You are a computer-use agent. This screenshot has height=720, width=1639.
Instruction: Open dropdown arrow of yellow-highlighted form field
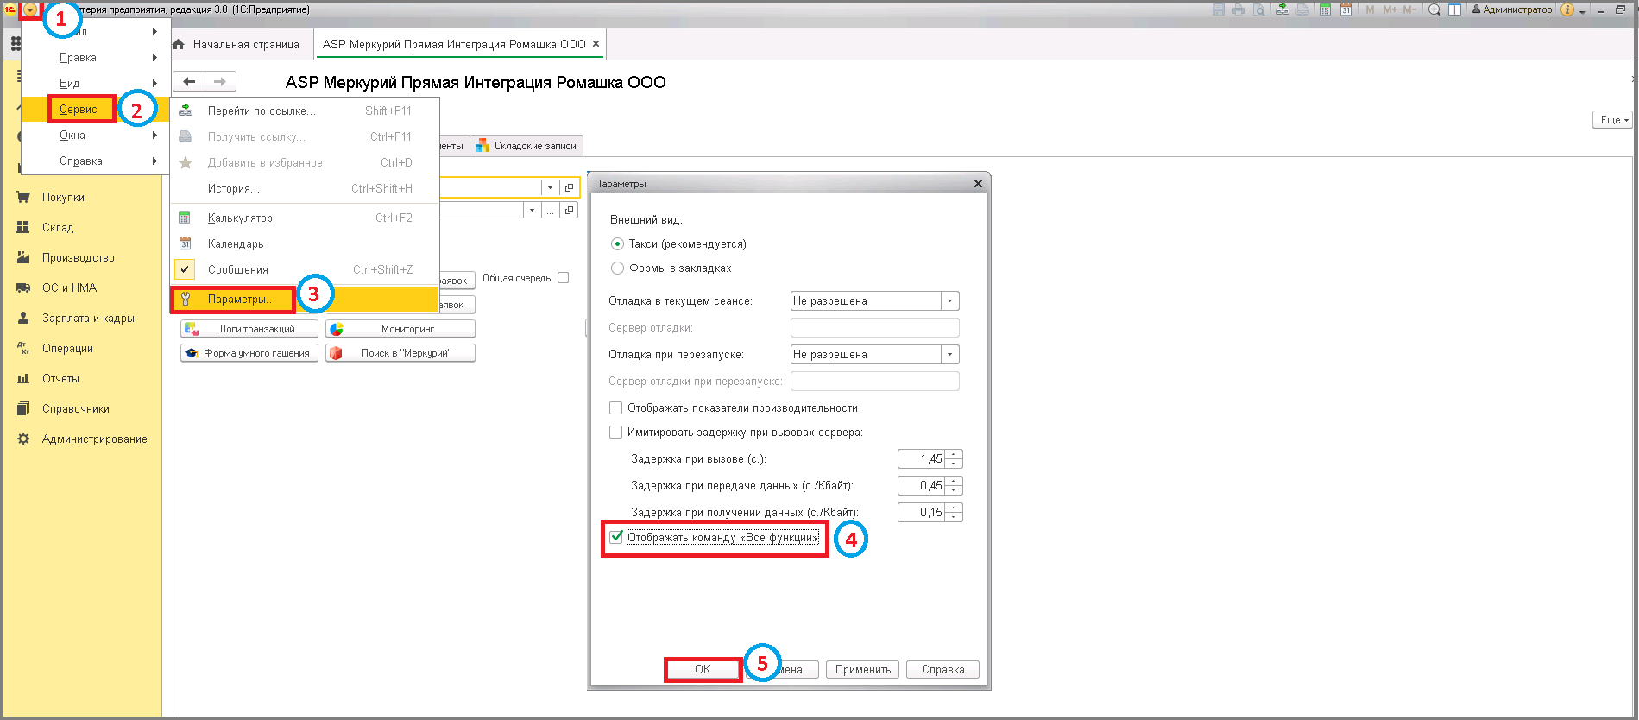550,187
